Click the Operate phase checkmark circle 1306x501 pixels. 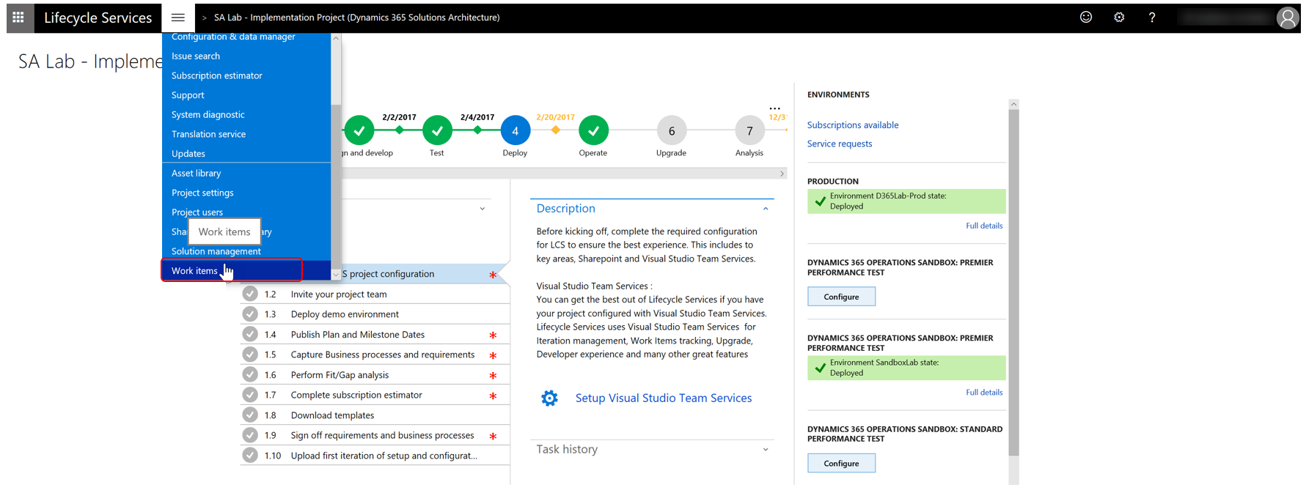(593, 131)
